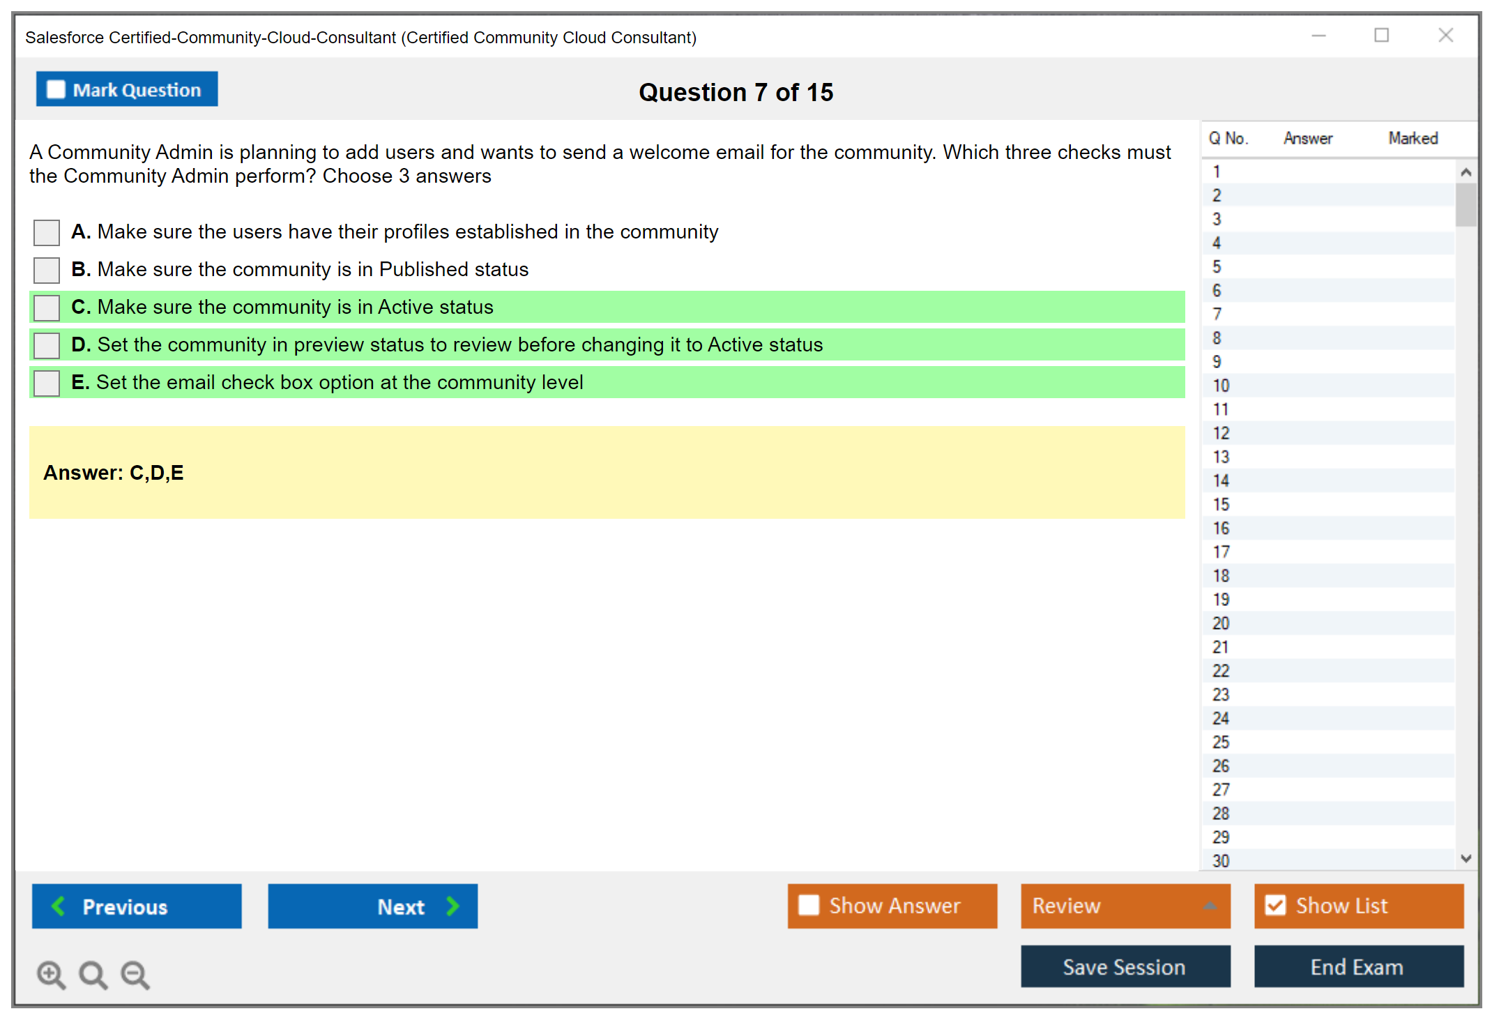Screen dimensions: 1499x1025
Task: Click the End Exam button
Action: pos(1357,966)
